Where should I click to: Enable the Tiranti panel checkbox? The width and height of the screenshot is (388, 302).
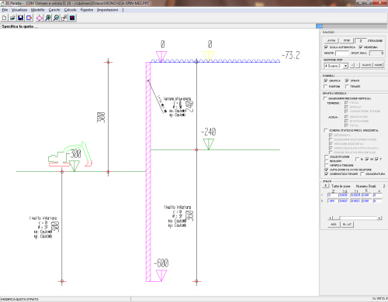click(x=347, y=86)
